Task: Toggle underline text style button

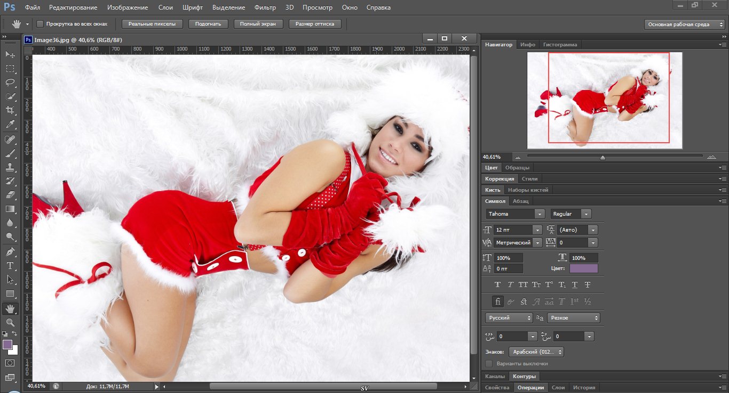Action: pos(574,285)
